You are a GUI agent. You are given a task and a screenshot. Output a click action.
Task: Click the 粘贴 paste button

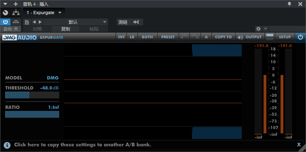click(x=94, y=29)
